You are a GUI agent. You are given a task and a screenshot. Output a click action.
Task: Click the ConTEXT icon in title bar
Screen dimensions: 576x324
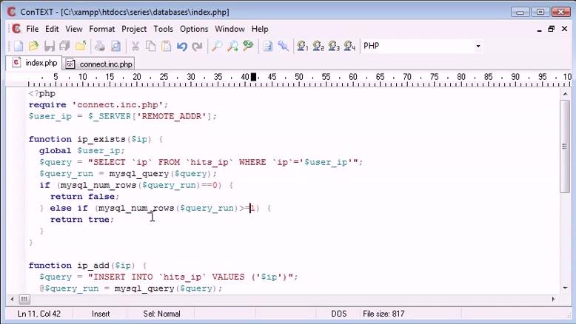pyautogui.click(x=12, y=12)
